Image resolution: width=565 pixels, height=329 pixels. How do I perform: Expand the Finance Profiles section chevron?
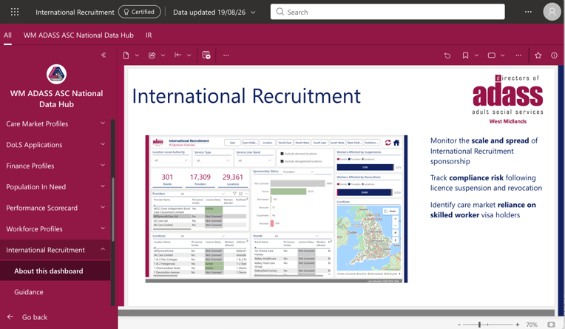click(103, 166)
